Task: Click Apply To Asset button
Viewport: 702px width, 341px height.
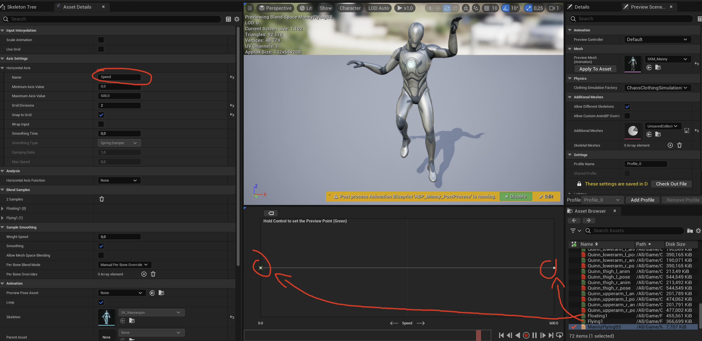Action: coord(595,69)
